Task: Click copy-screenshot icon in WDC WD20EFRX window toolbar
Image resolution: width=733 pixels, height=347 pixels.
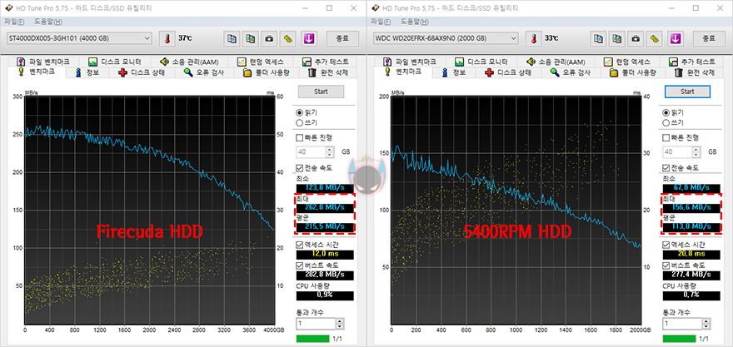Action: pyautogui.click(x=617, y=39)
